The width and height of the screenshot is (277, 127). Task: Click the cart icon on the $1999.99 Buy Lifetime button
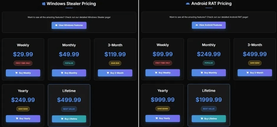(x=201, y=119)
